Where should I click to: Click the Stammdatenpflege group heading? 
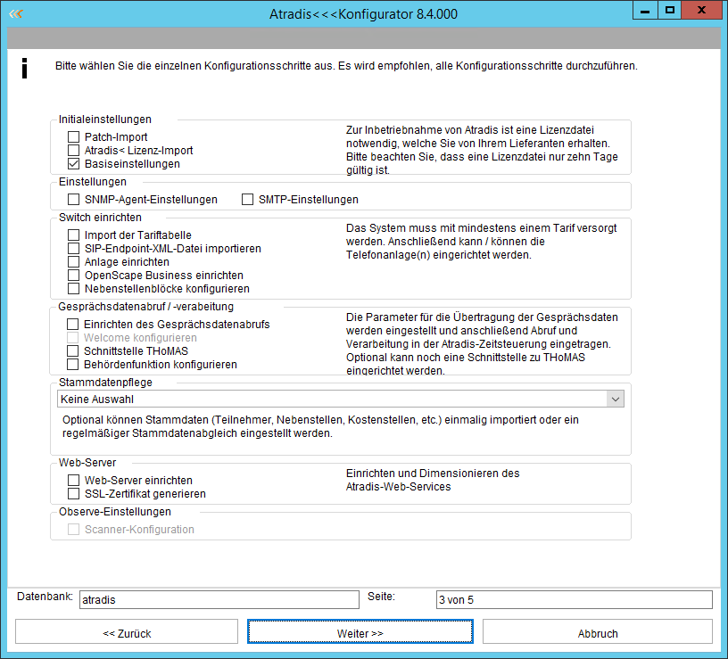[105, 383]
